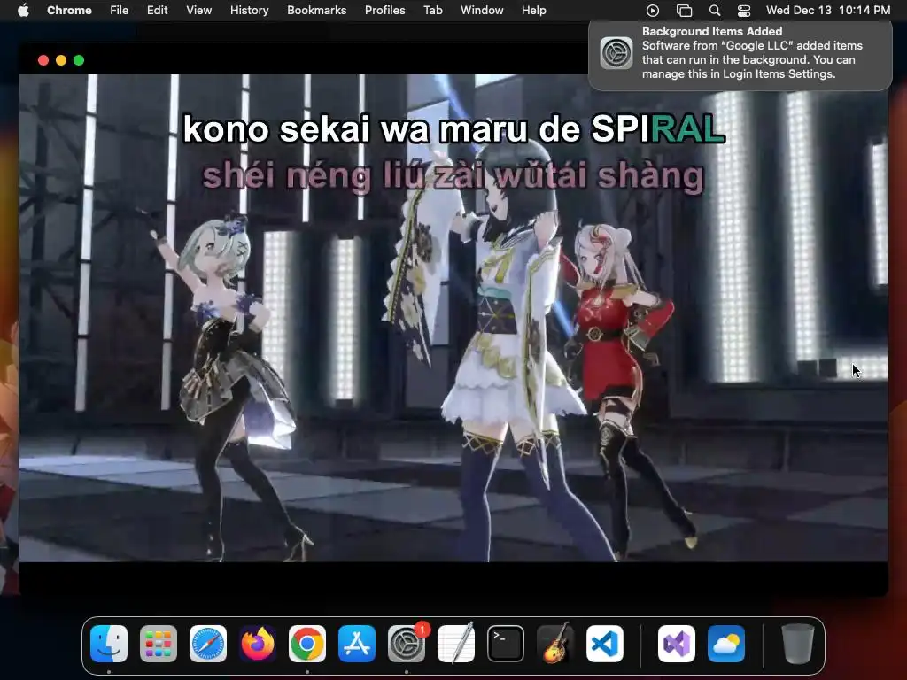Open App Store from the Dock

(357, 644)
